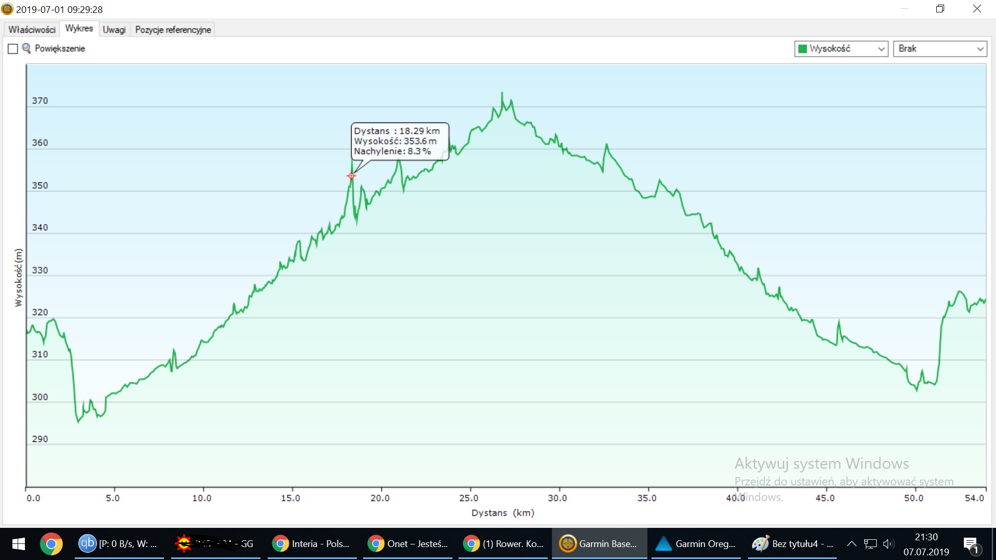996x560 pixels.
Task: Open the Uwagi tab
Action: click(x=114, y=30)
